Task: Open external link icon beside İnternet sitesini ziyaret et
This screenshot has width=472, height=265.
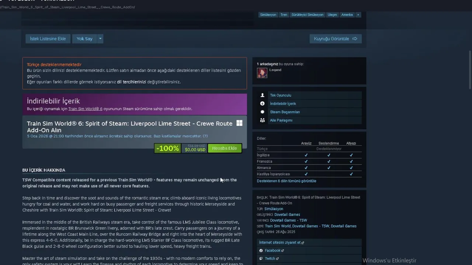Action: 303,243
